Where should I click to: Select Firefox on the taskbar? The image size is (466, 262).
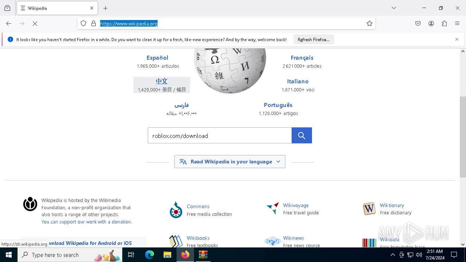coord(185,255)
